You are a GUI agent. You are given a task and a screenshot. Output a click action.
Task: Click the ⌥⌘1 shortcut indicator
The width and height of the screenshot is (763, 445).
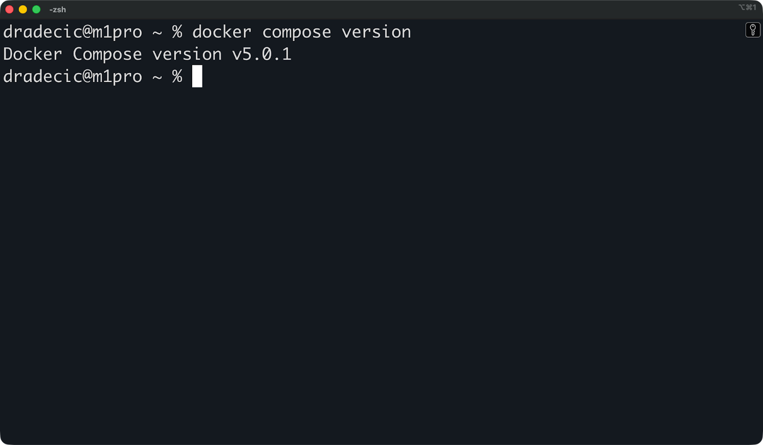(747, 8)
